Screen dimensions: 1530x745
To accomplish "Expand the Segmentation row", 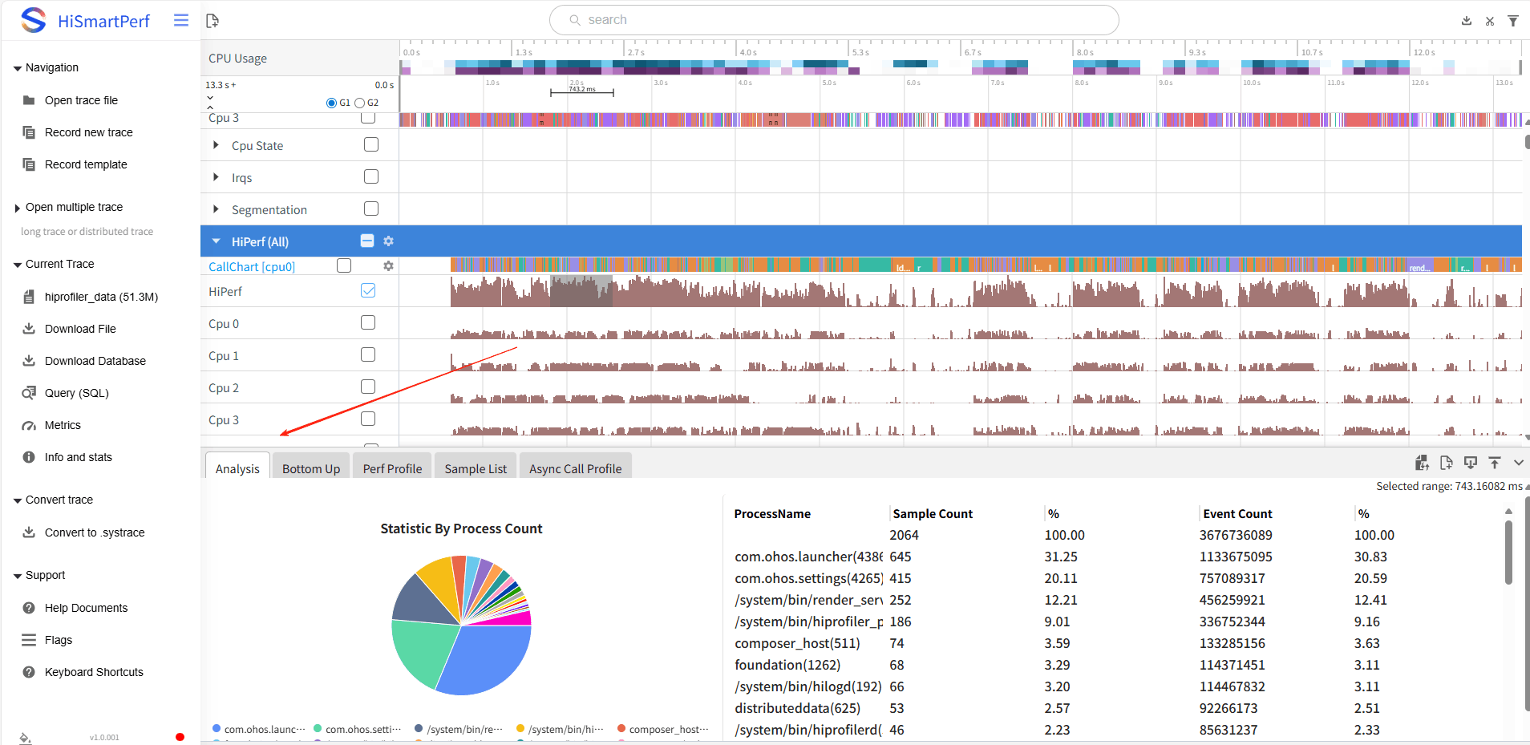I will tap(216, 209).
